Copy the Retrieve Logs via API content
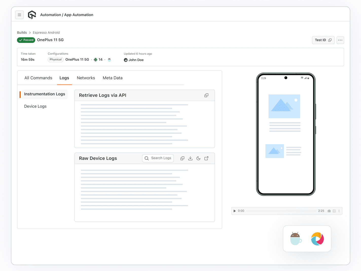 point(206,95)
